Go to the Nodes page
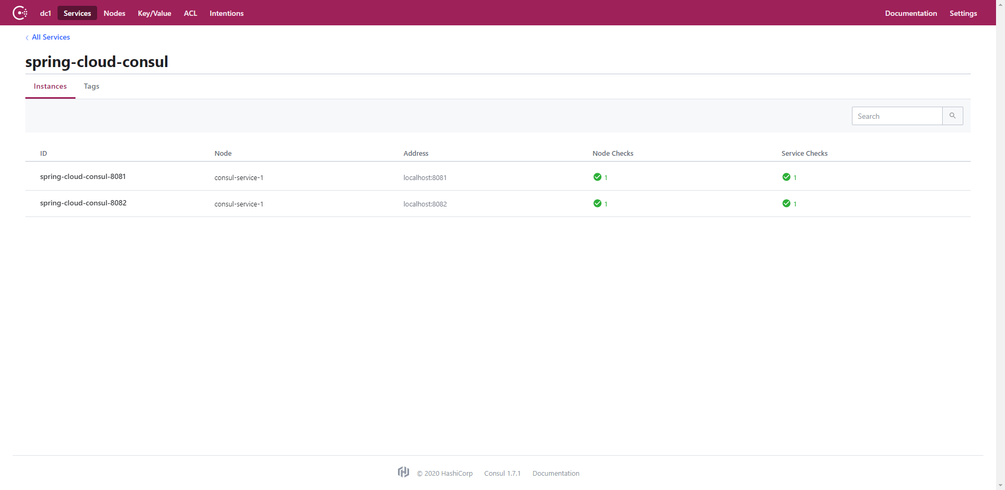The height and width of the screenshot is (490, 1005). pyautogui.click(x=115, y=13)
